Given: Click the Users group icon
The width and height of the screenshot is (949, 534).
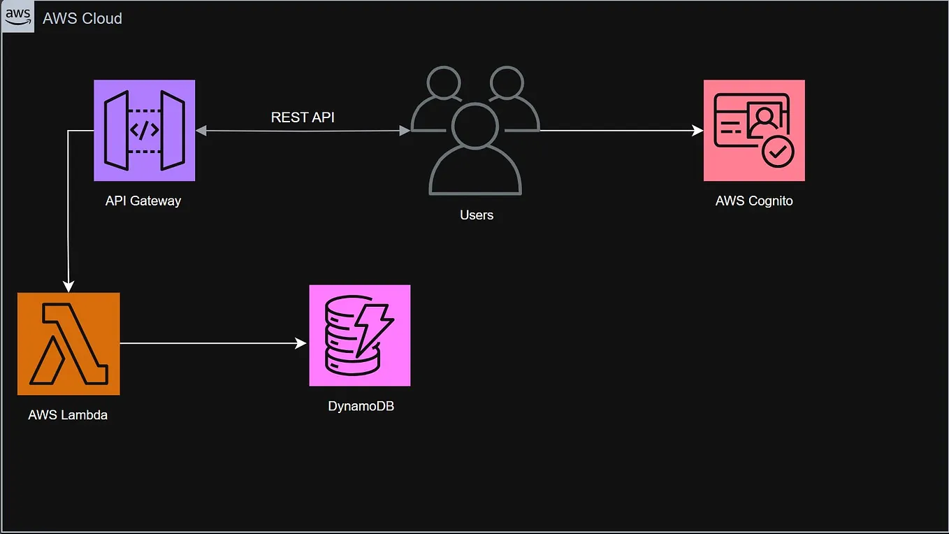Looking at the screenshot, I should pos(475,133).
